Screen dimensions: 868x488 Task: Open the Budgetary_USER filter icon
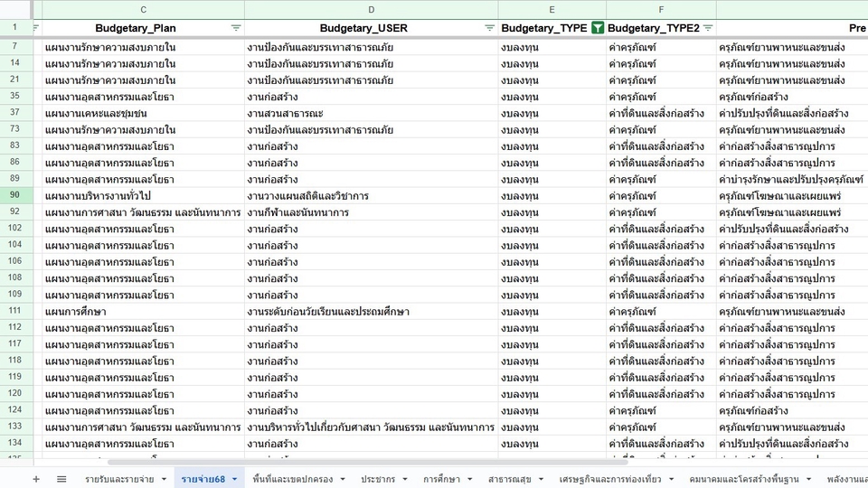click(489, 28)
